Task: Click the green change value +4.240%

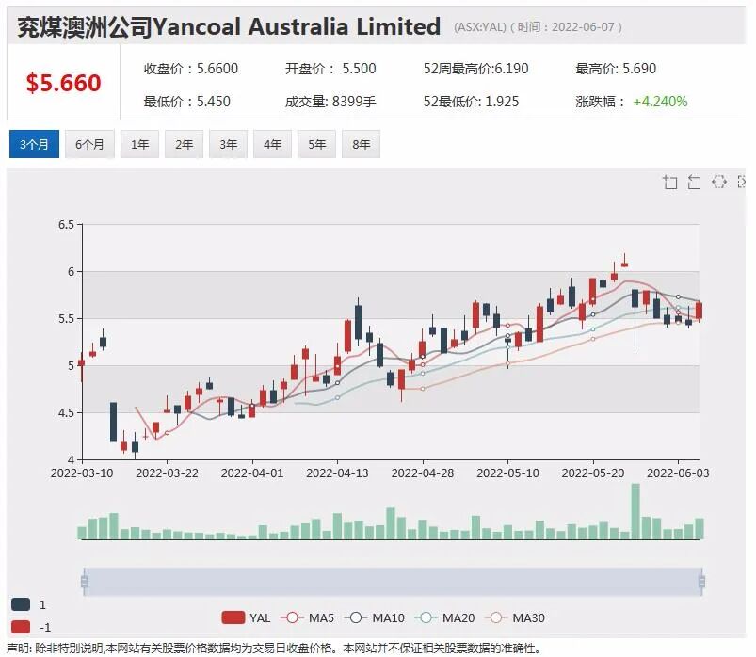Action: 660,102
